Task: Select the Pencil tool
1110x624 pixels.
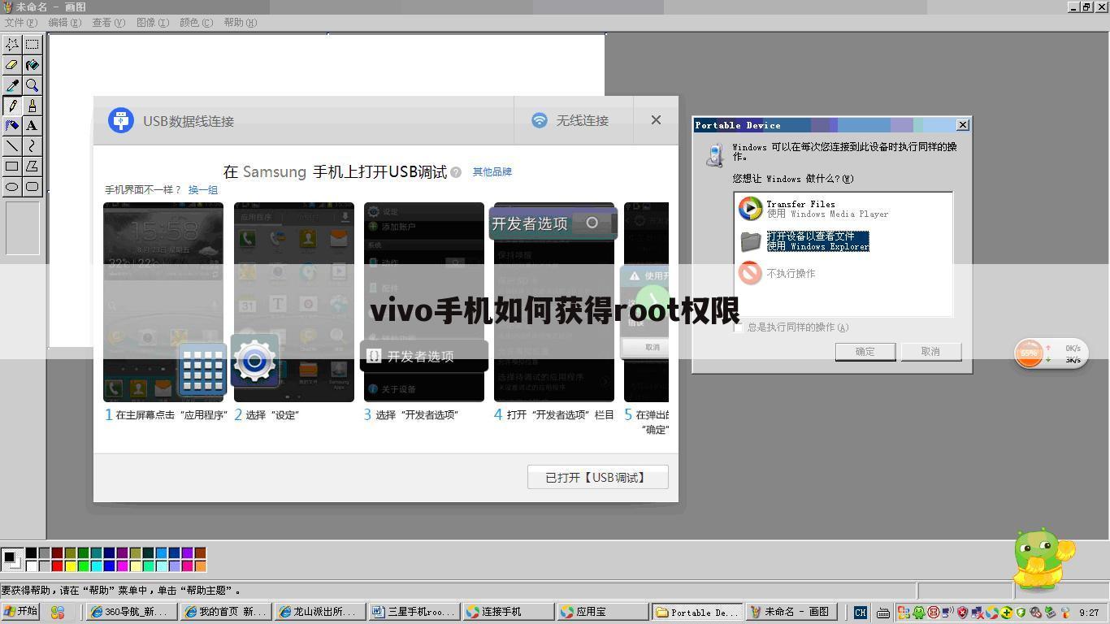Action: [12, 106]
